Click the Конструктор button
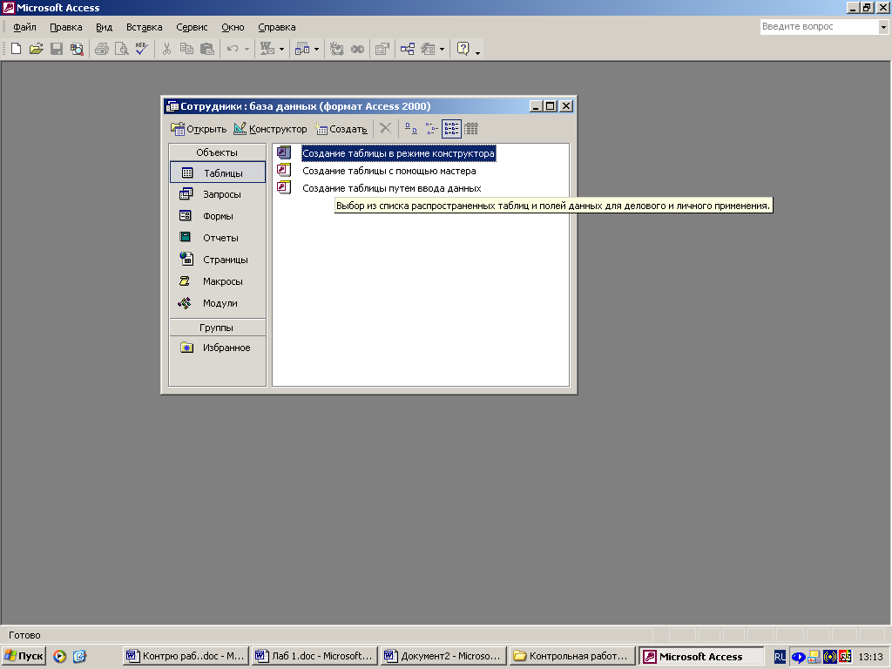Viewport: 892px width, 669px height. (x=270, y=129)
